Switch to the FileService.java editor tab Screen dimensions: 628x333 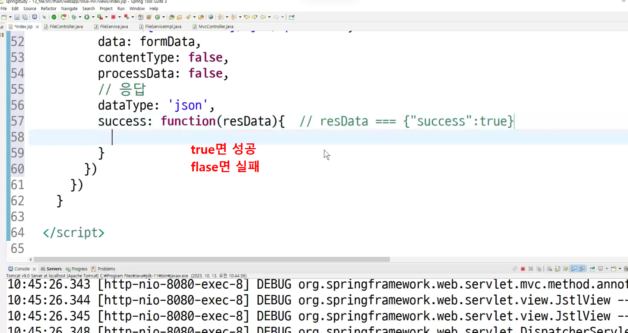click(111, 27)
